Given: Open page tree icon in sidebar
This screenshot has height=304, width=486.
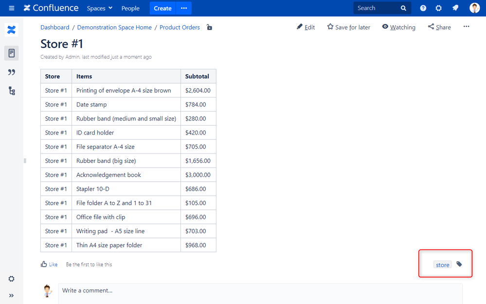Looking at the screenshot, I should 12,91.
